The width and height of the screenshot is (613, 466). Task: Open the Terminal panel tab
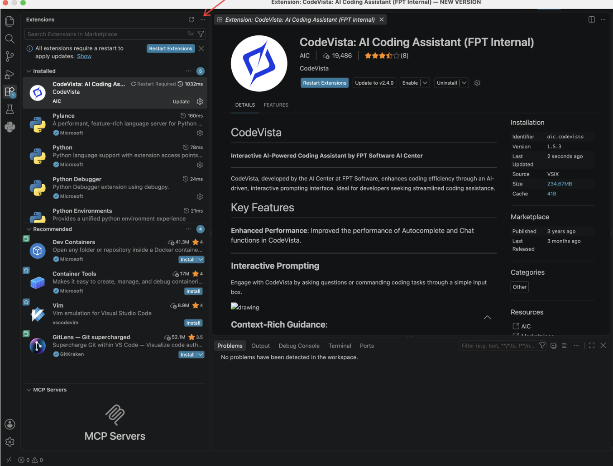[x=340, y=346]
